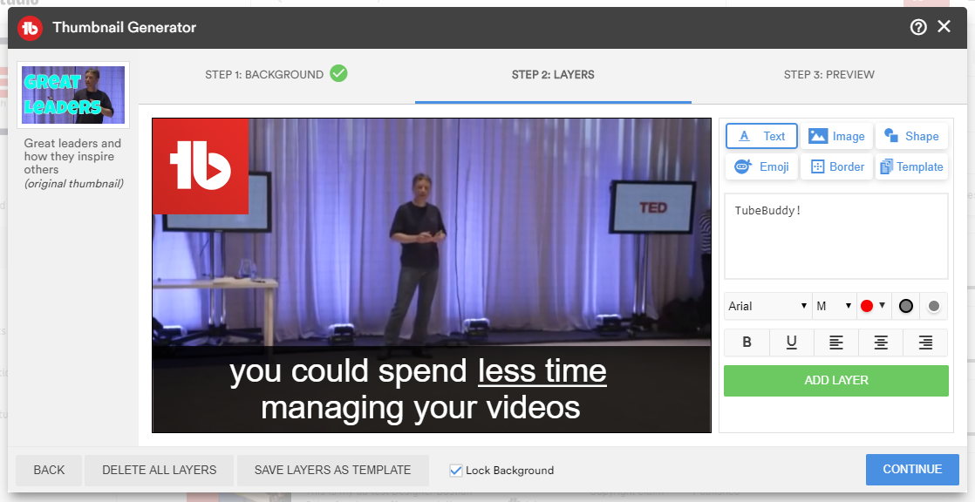Select the Great Leaders original thumbnail

pos(73,95)
